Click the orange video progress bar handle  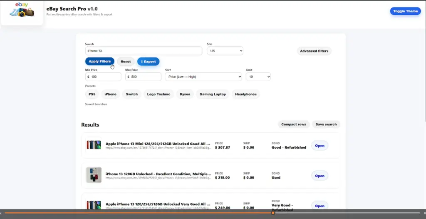(x=273, y=213)
